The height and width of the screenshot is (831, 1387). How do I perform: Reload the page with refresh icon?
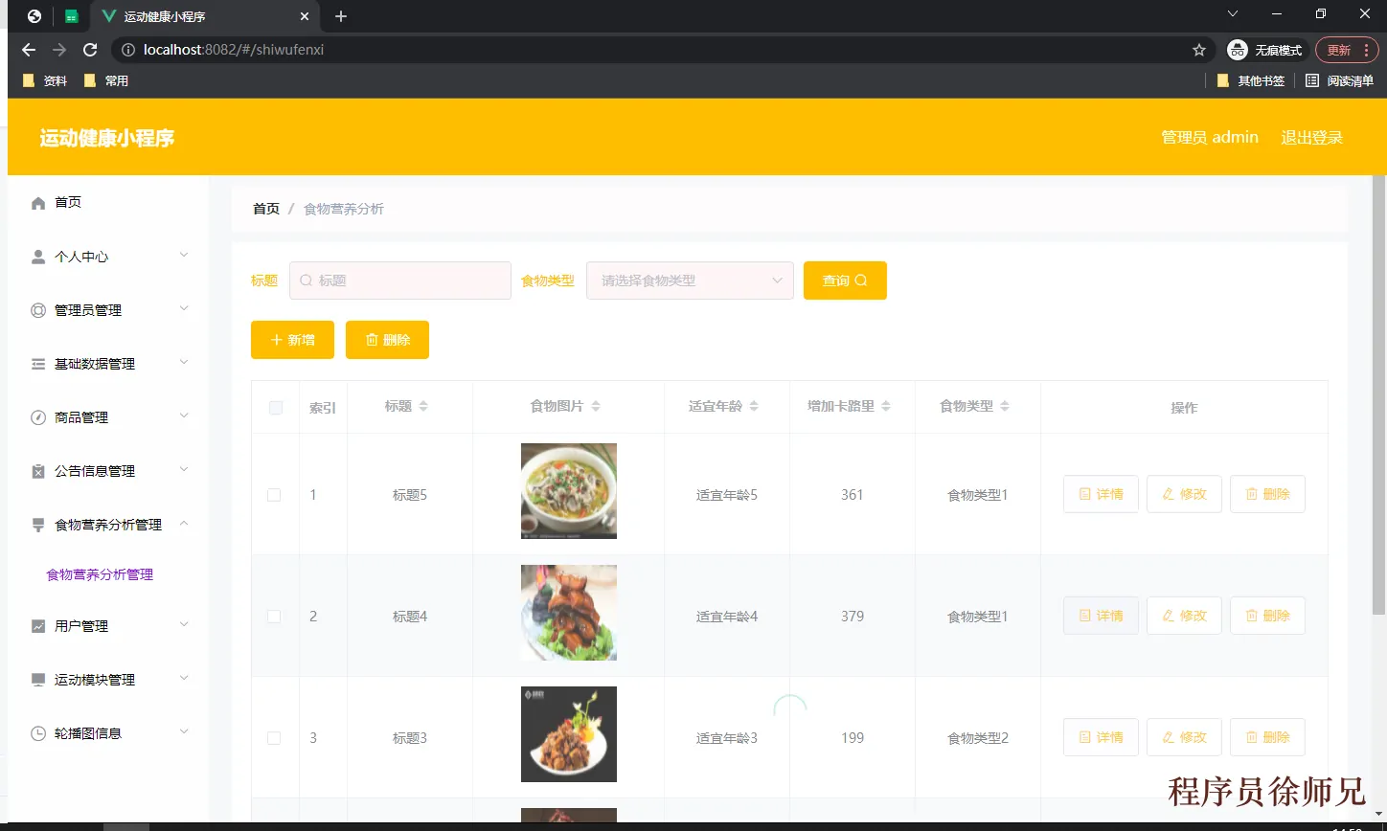[x=90, y=50]
